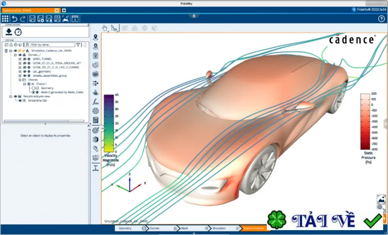Click the download arrow context action icon
Screen dimensions: 388x235
tap(9, 31)
